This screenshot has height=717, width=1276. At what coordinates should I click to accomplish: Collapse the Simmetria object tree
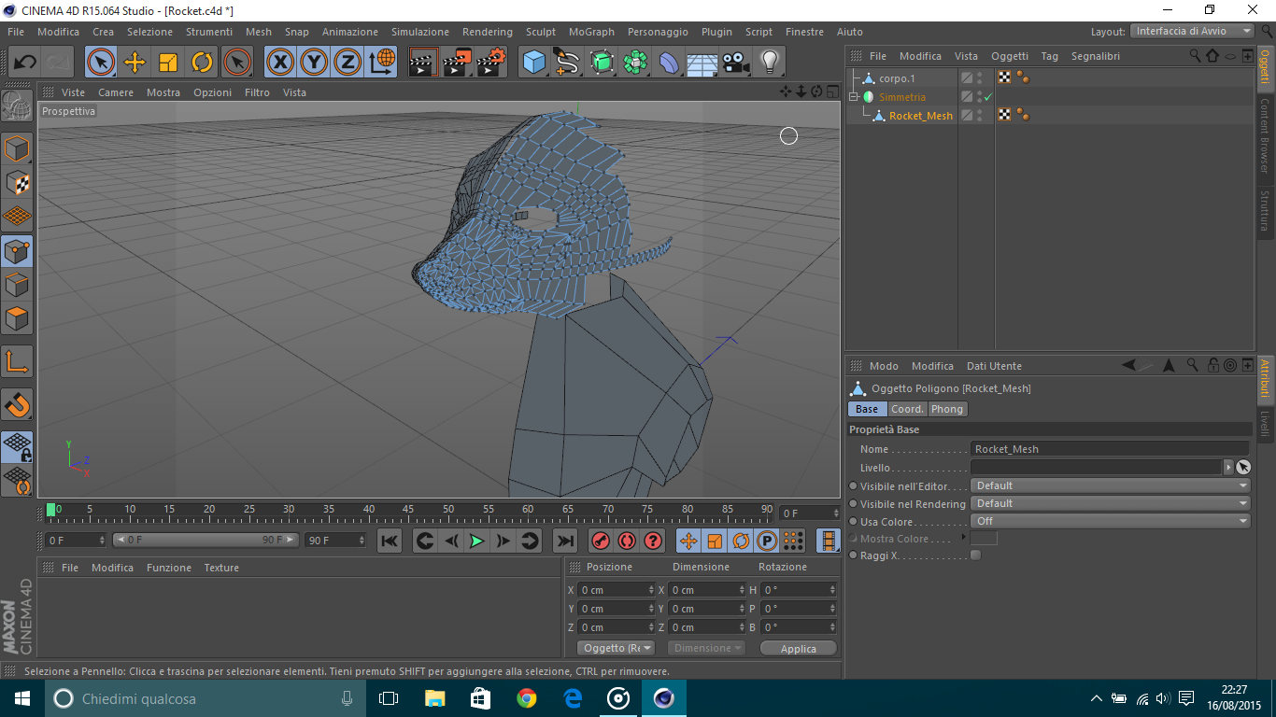pyautogui.click(x=853, y=97)
